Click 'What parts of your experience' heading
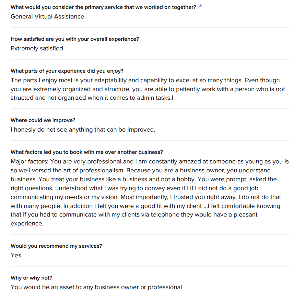This screenshot has width=294, height=295. [x=67, y=71]
